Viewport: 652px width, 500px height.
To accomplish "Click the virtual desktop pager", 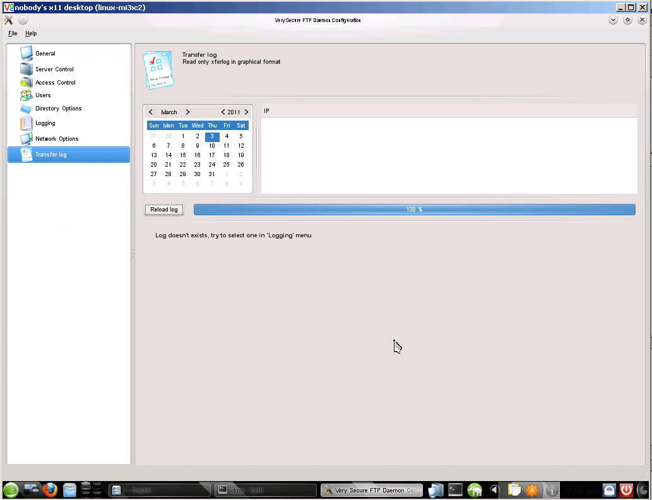I will tap(92, 490).
